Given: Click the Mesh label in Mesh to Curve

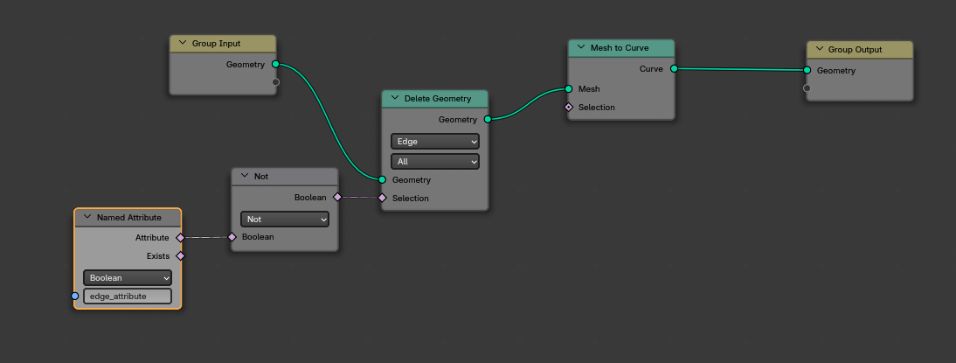Looking at the screenshot, I should 589,89.
